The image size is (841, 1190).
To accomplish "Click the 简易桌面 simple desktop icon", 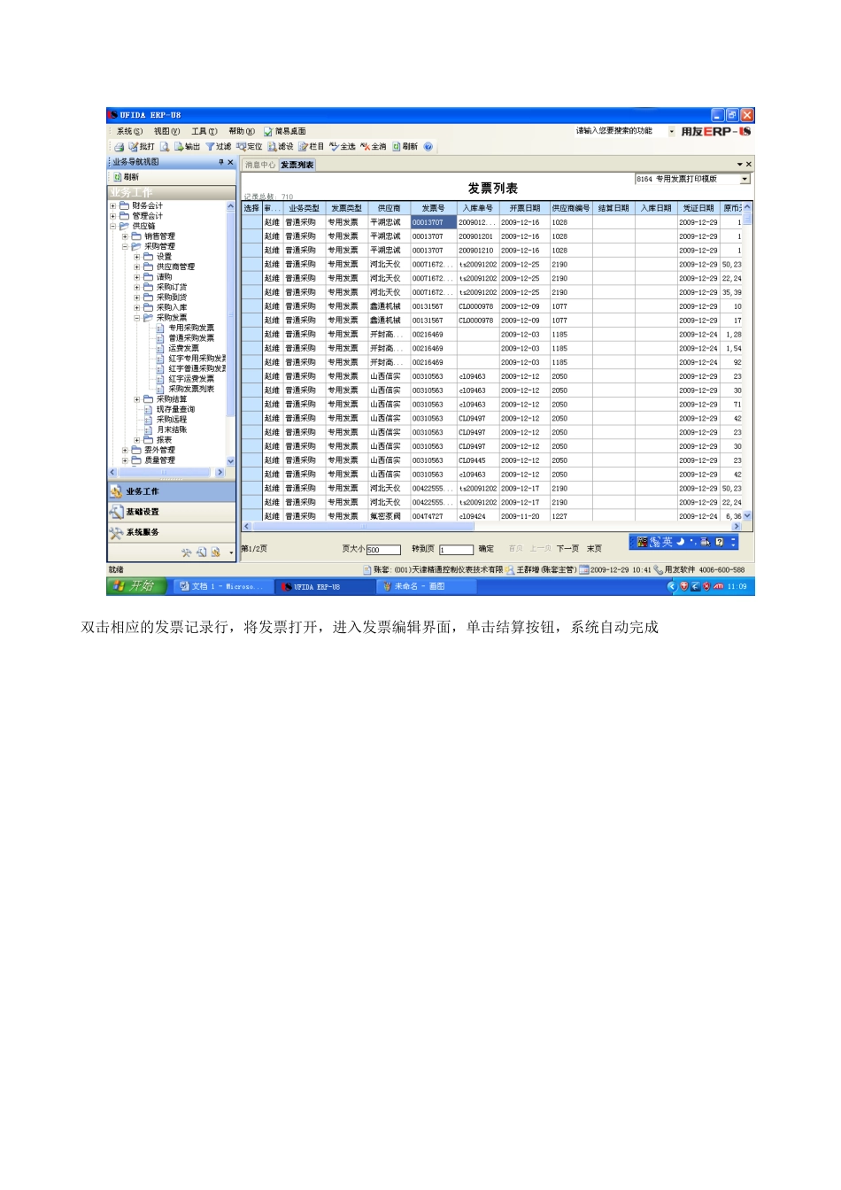I will [285, 131].
